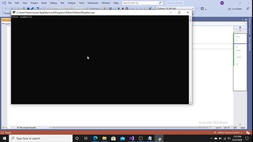The image size is (253, 142).
Task: Open Microsoft Store from the taskbar
Action: [113, 138]
